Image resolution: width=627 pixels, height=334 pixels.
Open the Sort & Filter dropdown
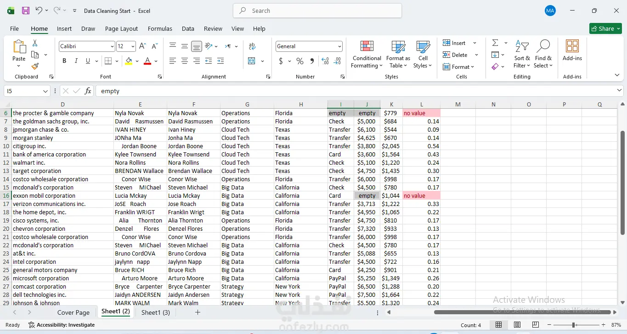pyautogui.click(x=522, y=55)
